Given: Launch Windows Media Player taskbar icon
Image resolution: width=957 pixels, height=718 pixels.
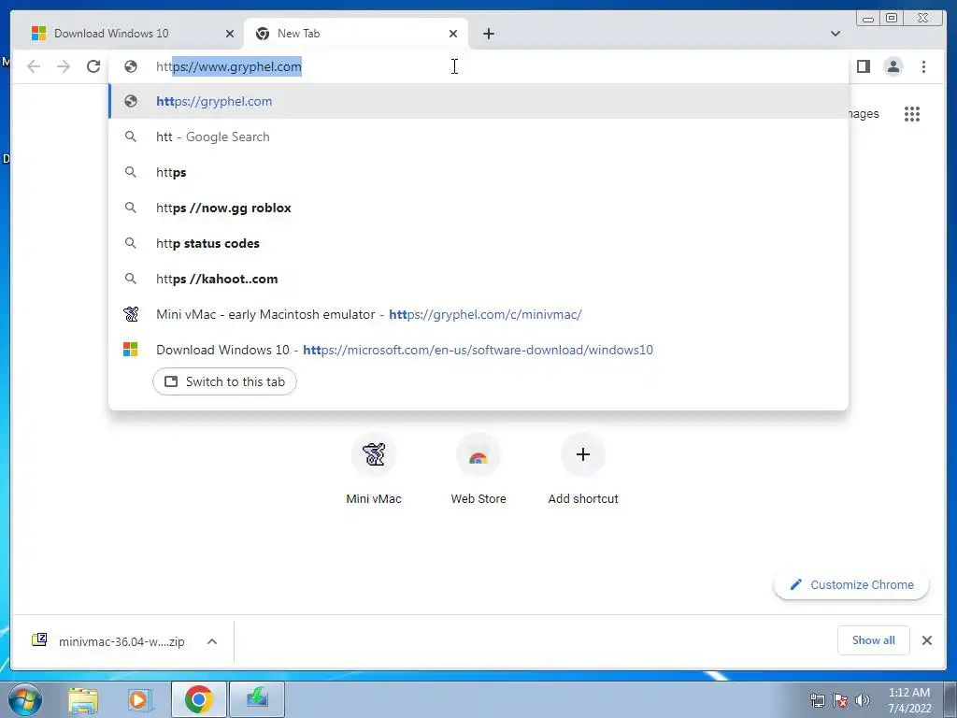Looking at the screenshot, I should pos(140,699).
